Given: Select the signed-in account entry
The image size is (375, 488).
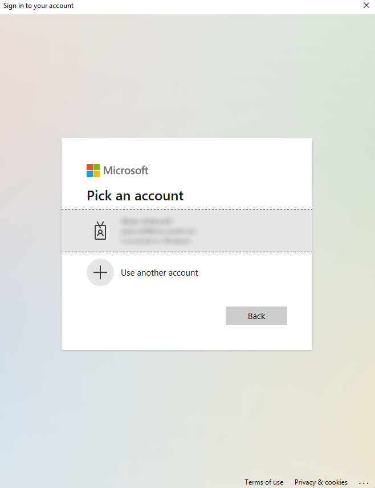Looking at the screenshot, I should click(x=186, y=231).
